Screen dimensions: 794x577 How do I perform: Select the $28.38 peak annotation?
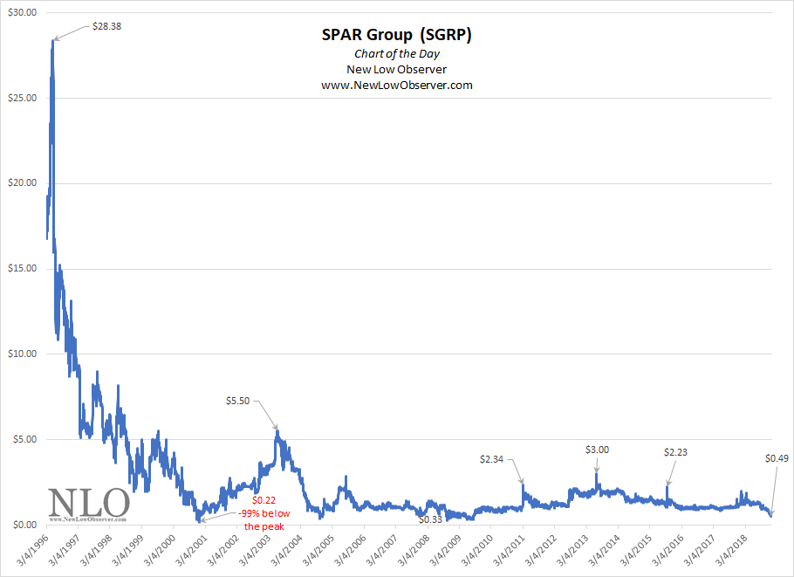pos(105,27)
